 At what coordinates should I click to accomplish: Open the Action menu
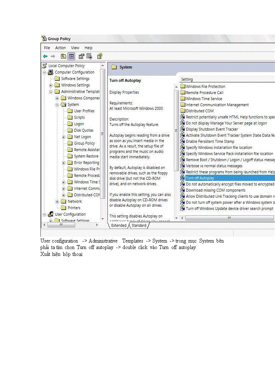tap(60, 48)
